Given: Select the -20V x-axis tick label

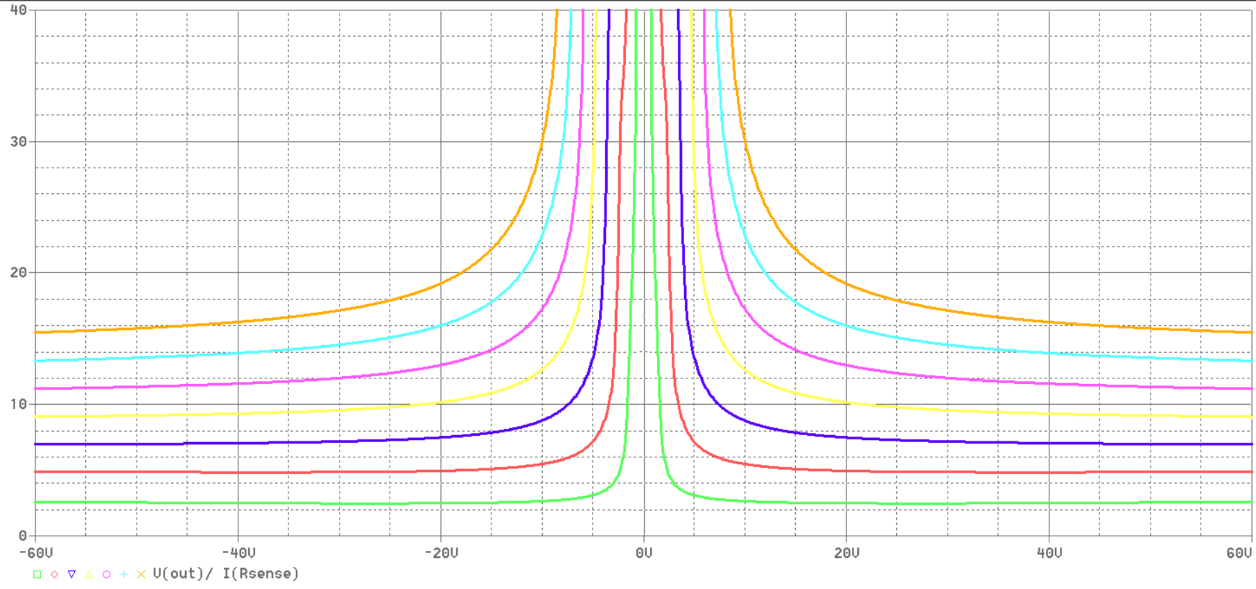Looking at the screenshot, I should pos(441,552).
